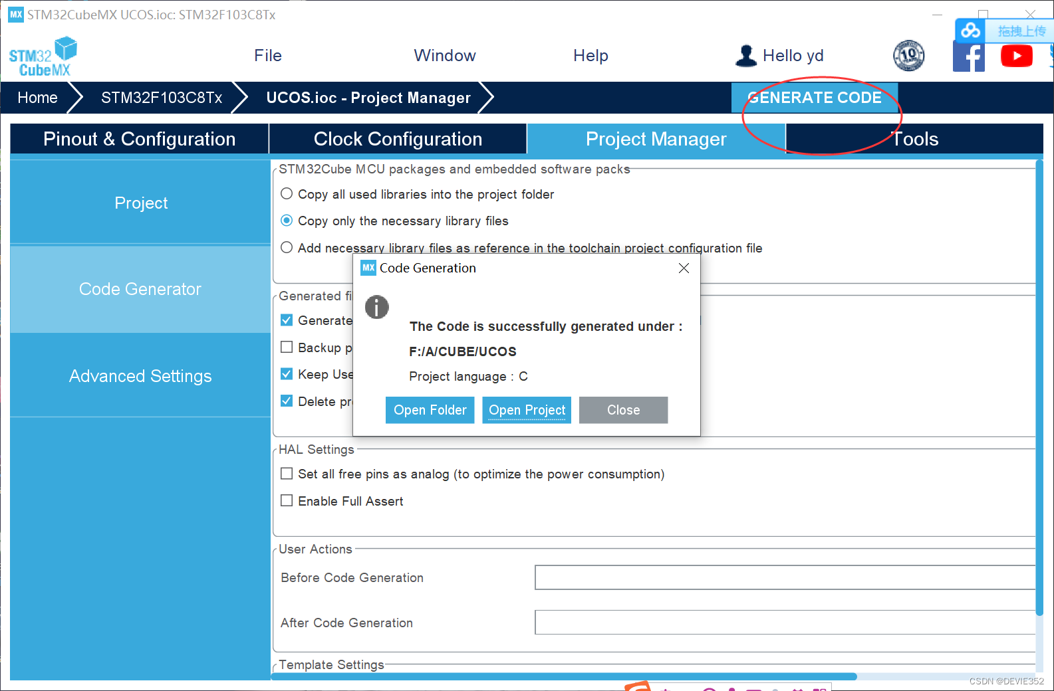Go to Home breadcrumb
This screenshot has width=1054, height=691.
38,98
